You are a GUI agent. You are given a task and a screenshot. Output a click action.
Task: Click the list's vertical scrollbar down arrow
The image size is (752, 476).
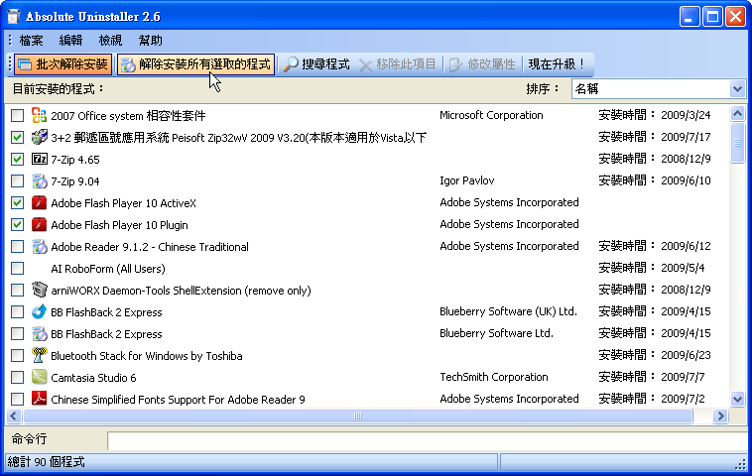coord(737,399)
